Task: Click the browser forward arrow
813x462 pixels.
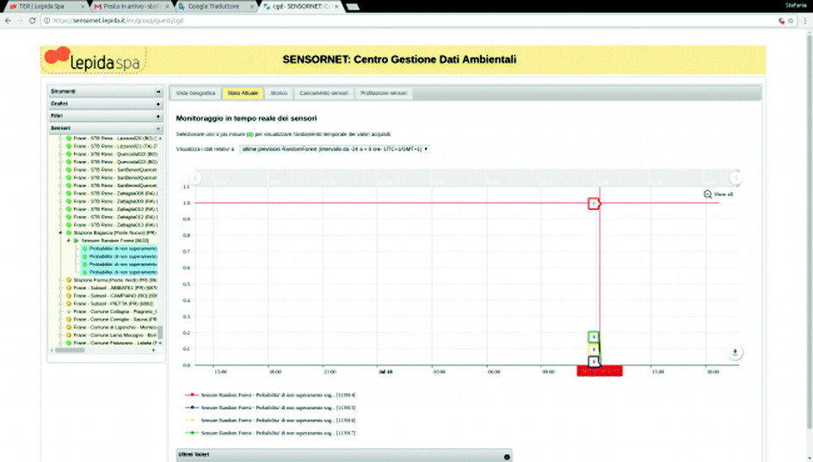Action: click(21, 21)
